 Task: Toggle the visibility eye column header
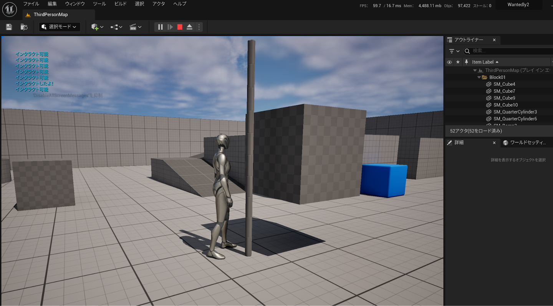(449, 62)
